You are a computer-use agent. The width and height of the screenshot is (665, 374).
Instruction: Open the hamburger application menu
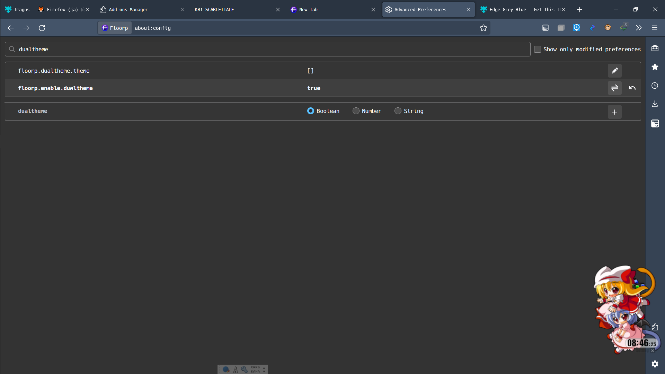click(655, 28)
